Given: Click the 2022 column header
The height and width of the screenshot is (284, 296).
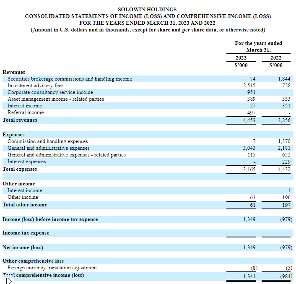Looking at the screenshot, I should coord(276,58).
